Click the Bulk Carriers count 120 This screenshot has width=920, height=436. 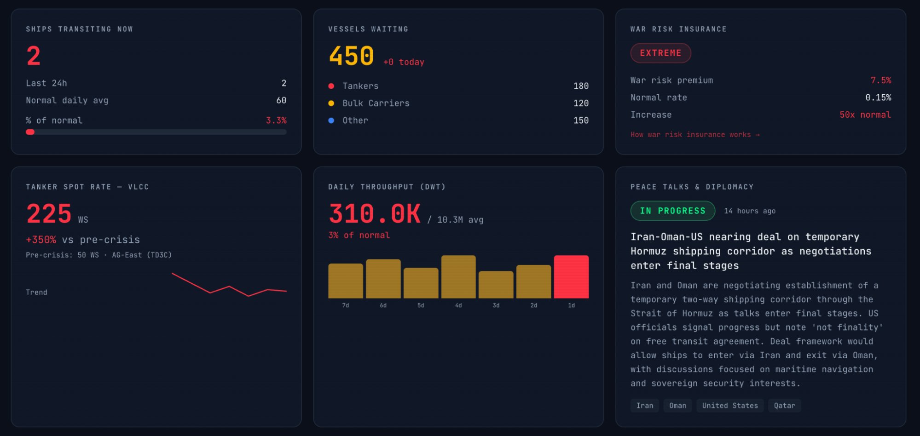coord(581,103)
